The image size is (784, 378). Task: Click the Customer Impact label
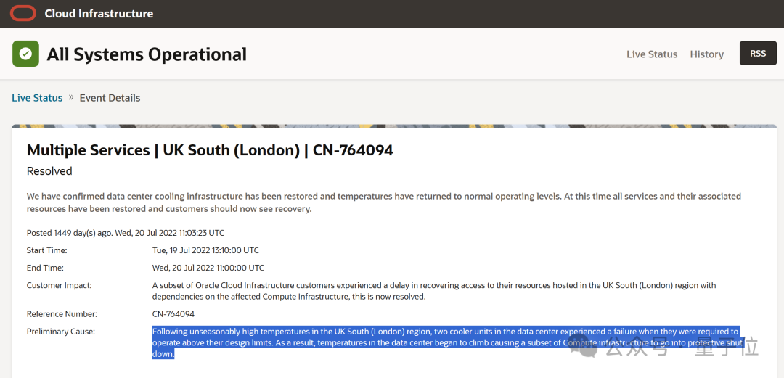(59, 285)
